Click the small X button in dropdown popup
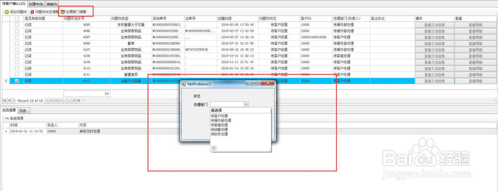The width and height of the screenshot is (498, 191). tap(214, 148)
